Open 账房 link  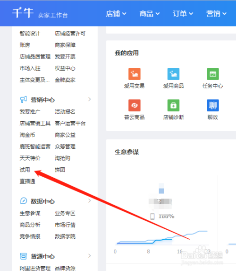coord(25,45)
